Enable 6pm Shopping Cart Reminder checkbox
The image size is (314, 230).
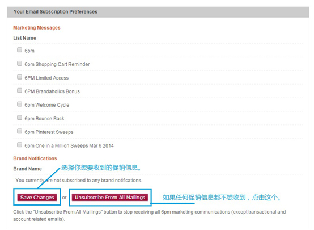click(19, 63)
